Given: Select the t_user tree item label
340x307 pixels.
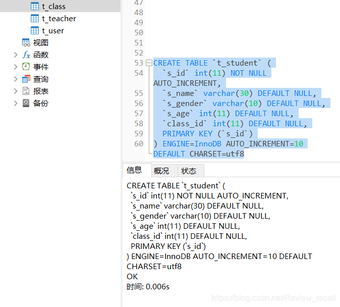Looking at the screenshot, I should coord(53,31).
